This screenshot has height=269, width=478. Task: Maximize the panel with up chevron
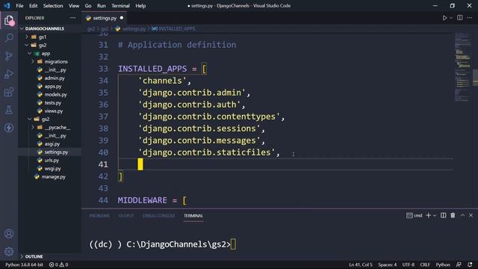462,215
